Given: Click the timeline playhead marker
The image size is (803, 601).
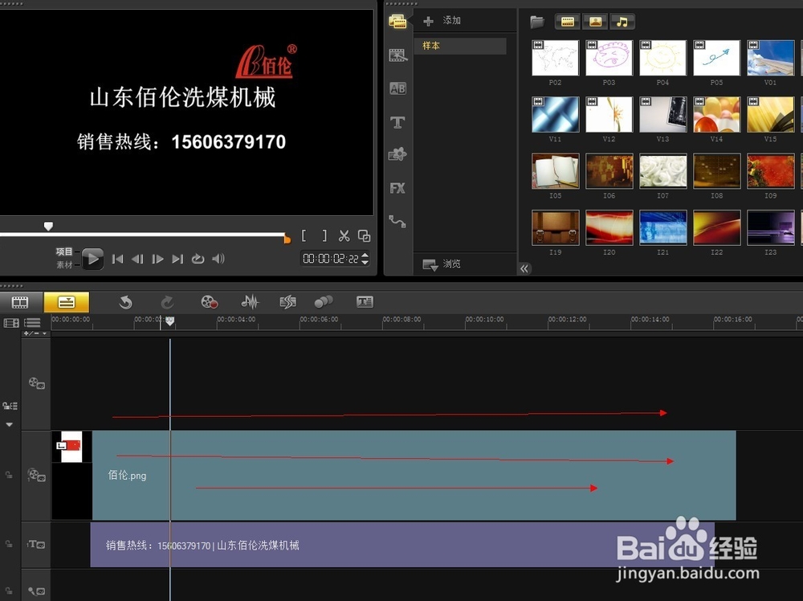Looking at the screenshot, I should 169,321.
